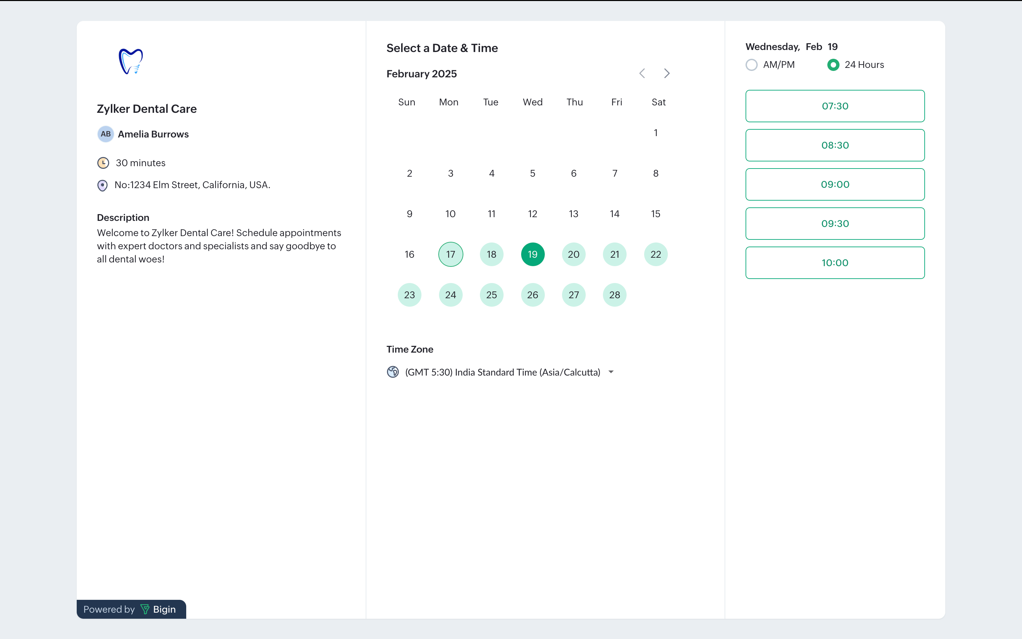Screen dimensions: 1022x639
Task: Select the highlighted date 19
Action: pos(532,254)
